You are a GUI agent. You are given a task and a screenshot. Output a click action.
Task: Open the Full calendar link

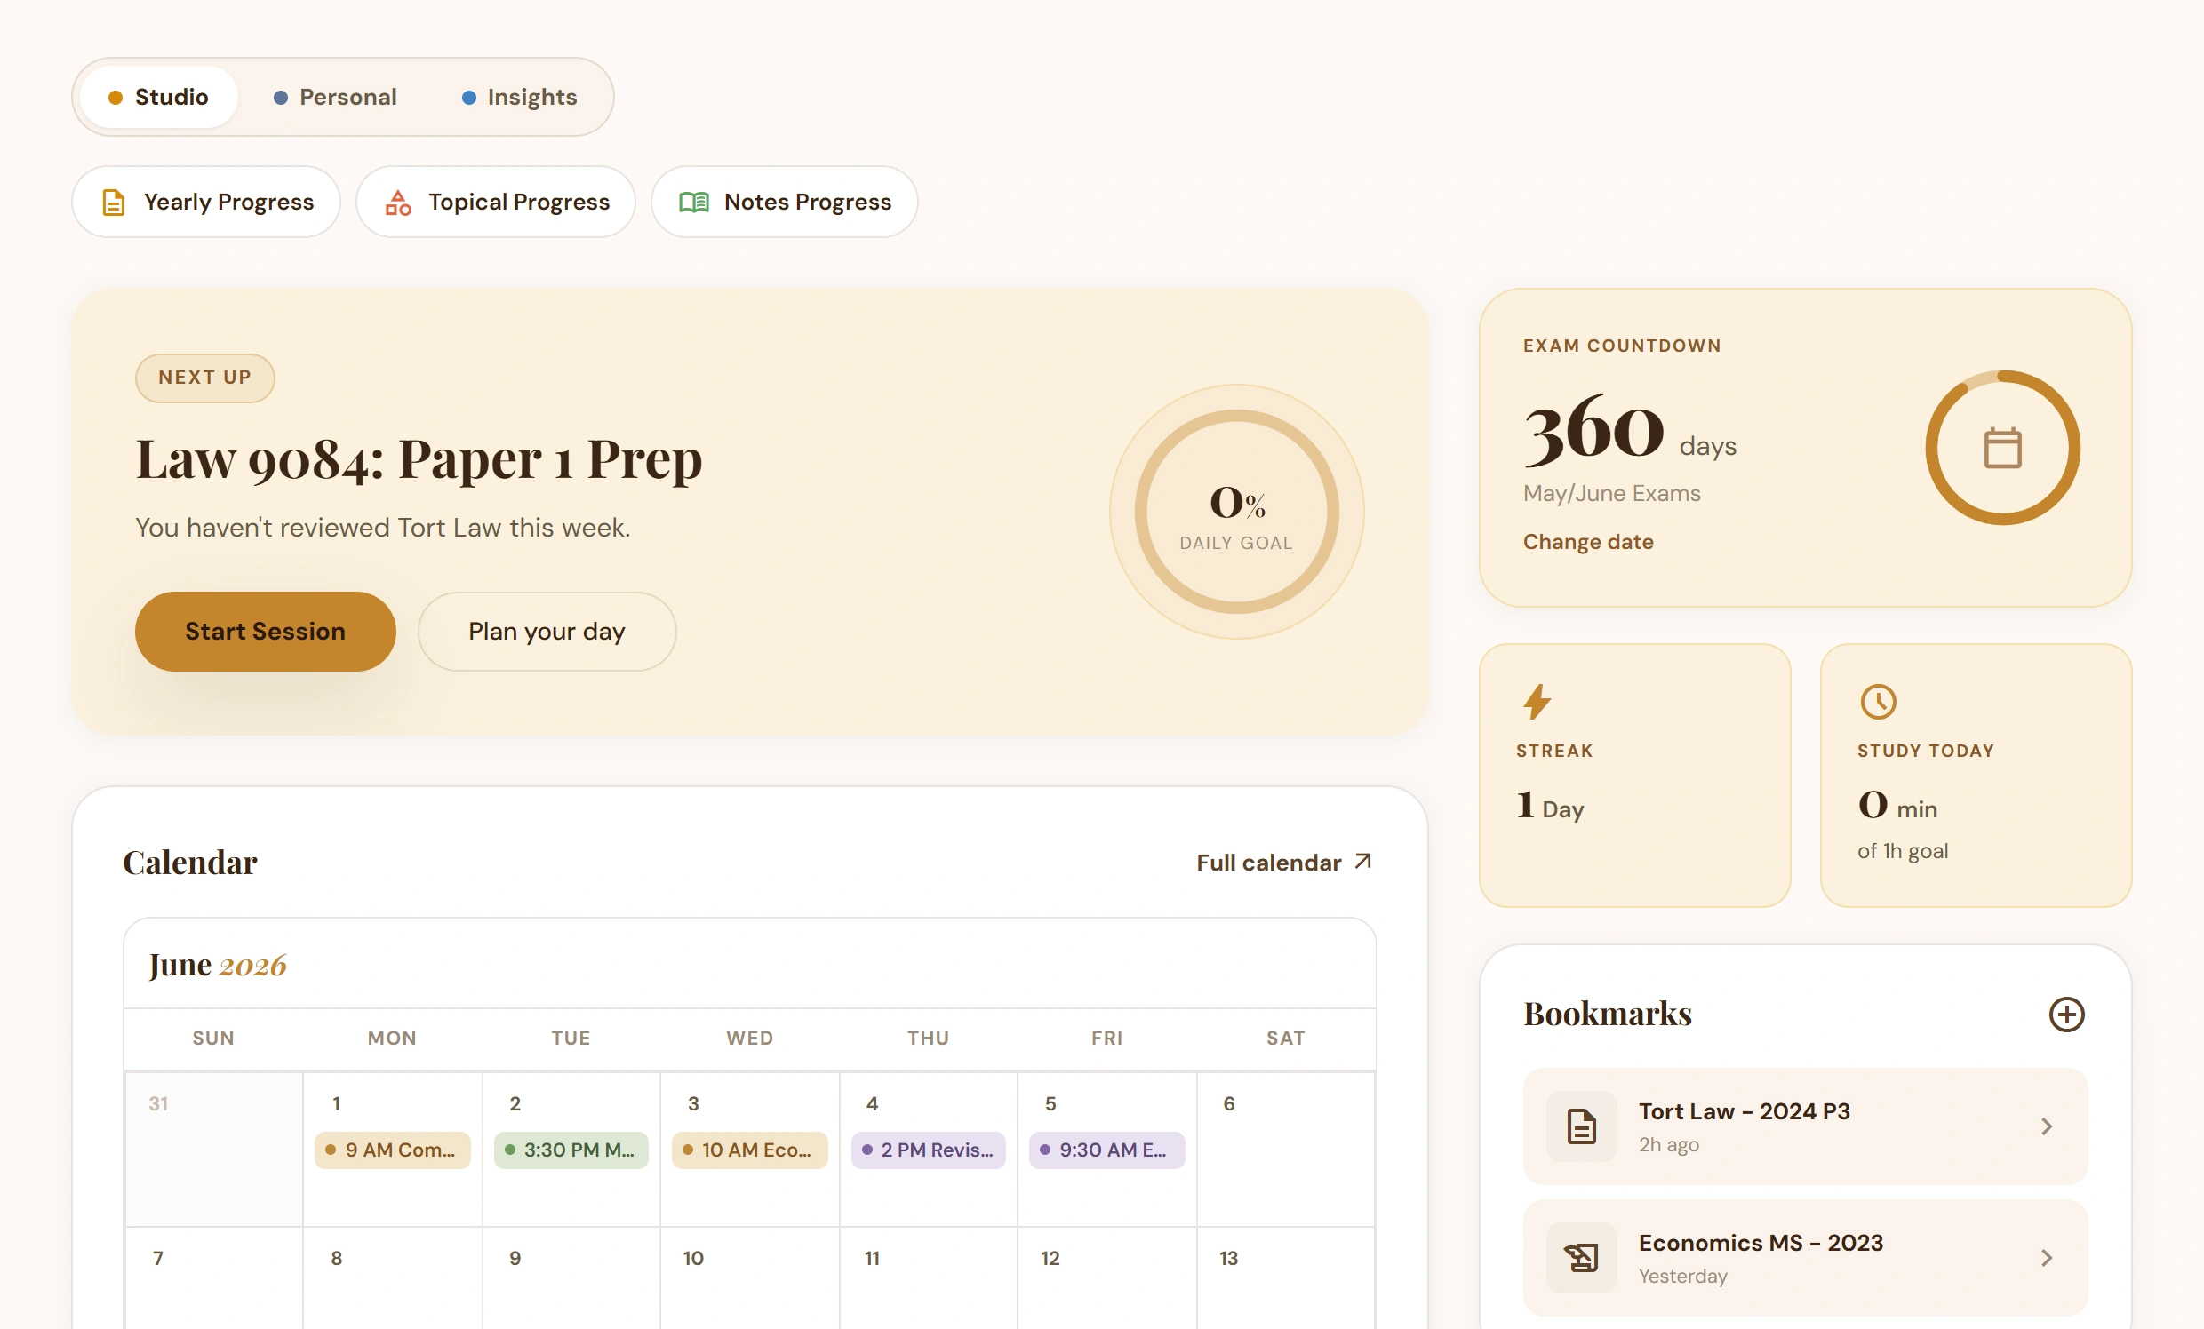[1284, 862]
